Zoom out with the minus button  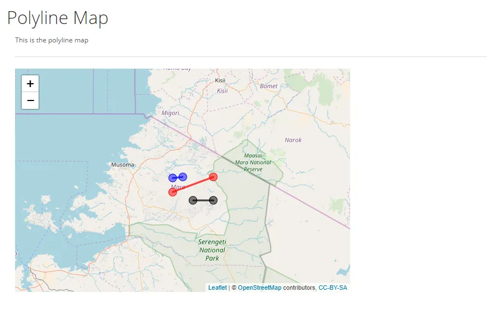click(x=30, y=100)
